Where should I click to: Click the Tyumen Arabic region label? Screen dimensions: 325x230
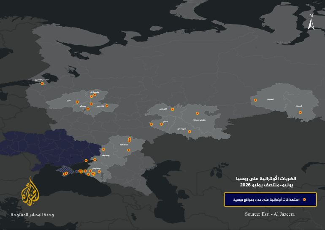tap(270, 99)
